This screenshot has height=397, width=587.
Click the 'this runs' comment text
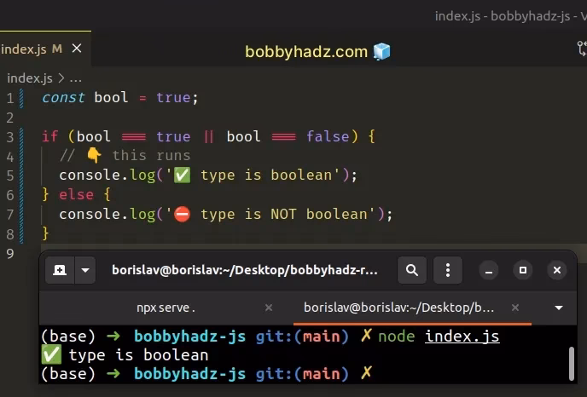tap(151, 155)
